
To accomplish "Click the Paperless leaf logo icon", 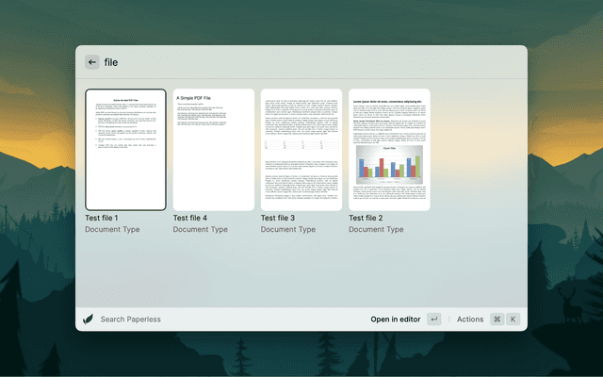I will [x=89, y=320].
